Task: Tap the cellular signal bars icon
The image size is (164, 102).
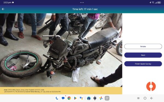Action: [156, 2]
